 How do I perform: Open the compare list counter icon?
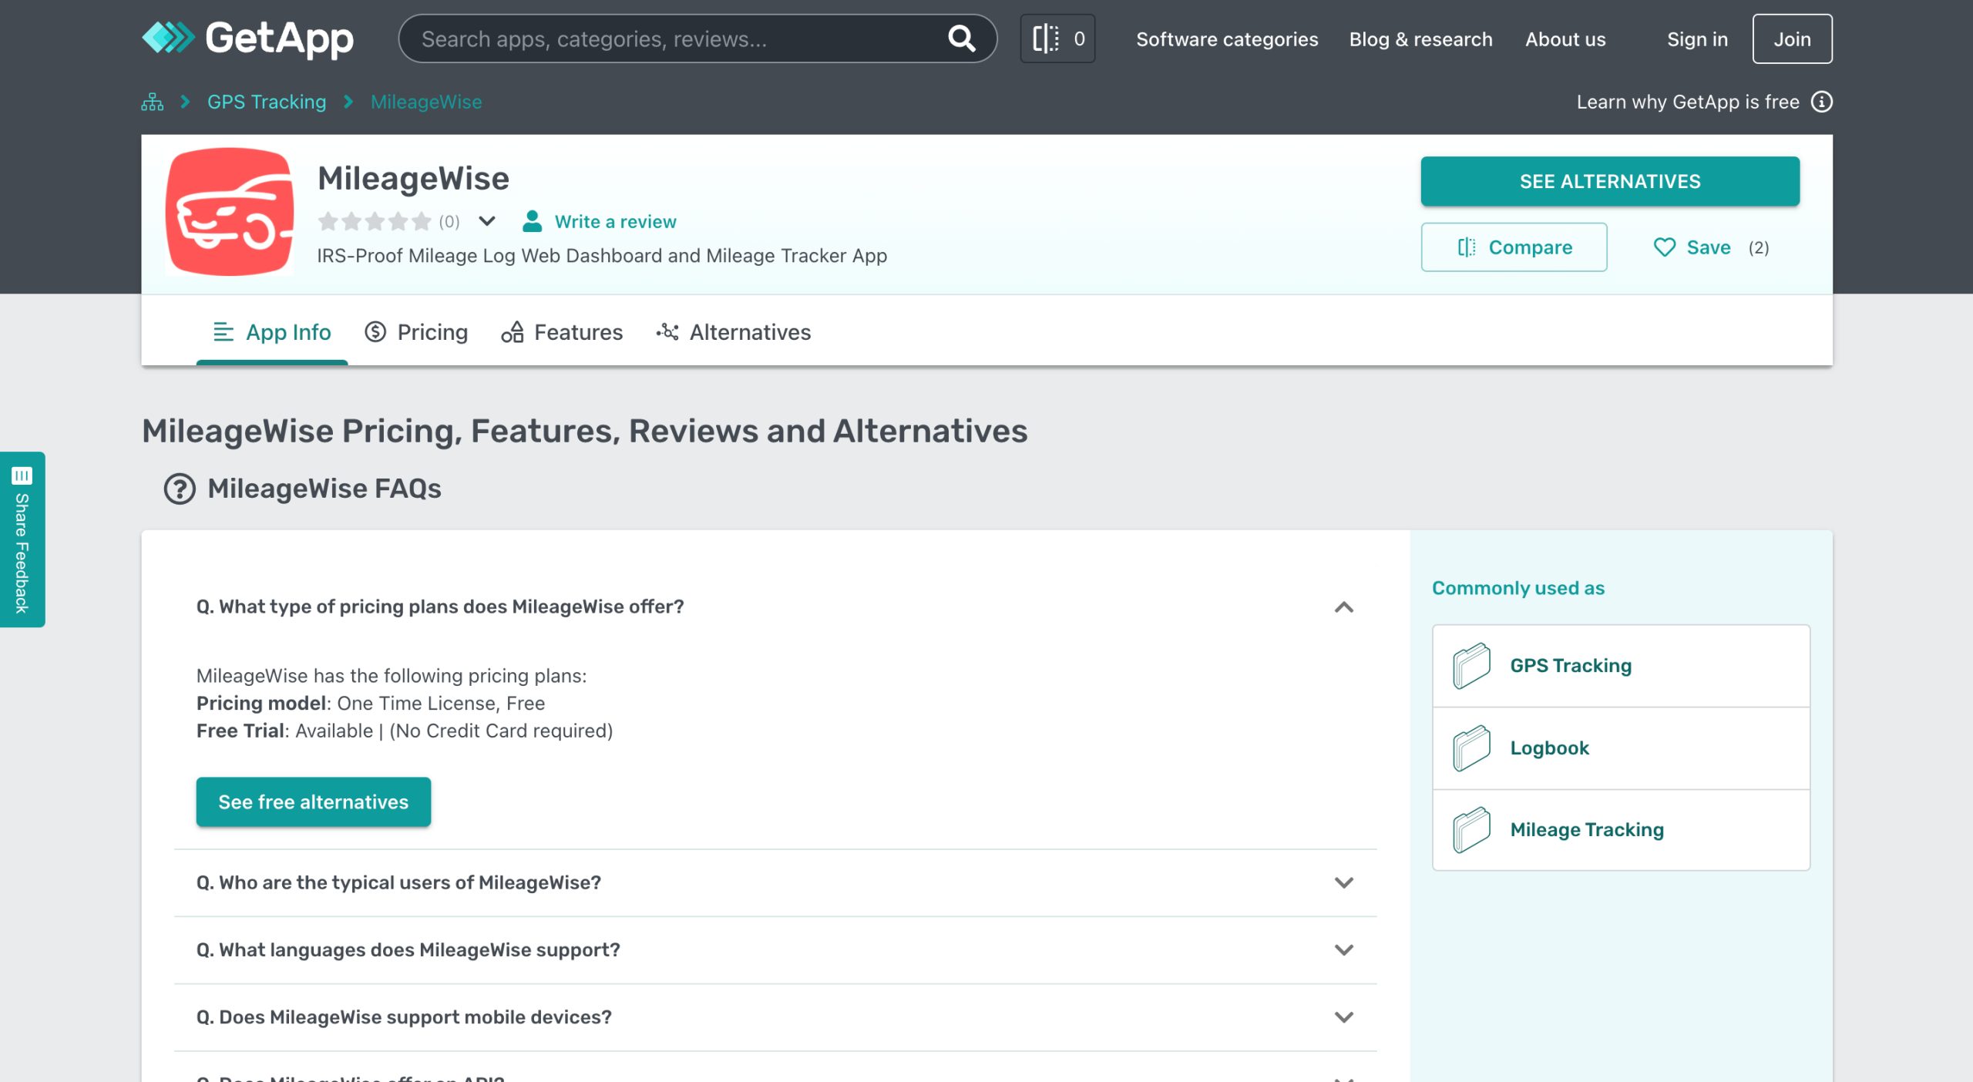1057,39
